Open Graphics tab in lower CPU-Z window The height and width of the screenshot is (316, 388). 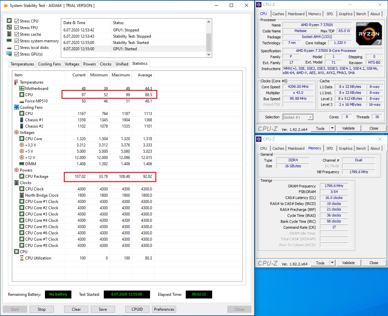tap(345, 148)
